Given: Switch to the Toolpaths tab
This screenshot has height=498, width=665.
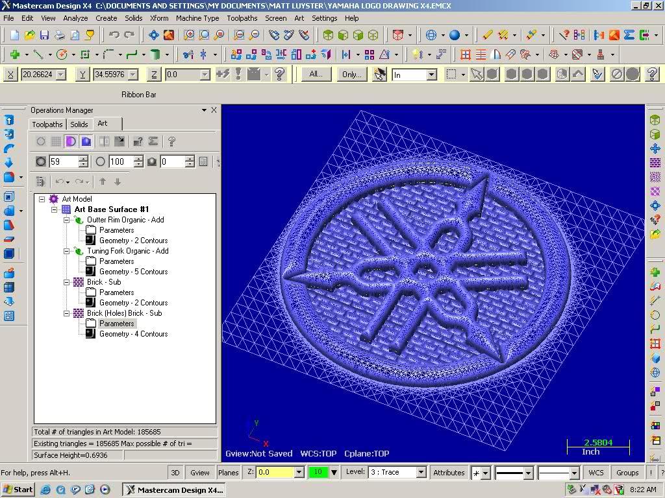Looking at the screenshot, I should click(x=47, y=124).
